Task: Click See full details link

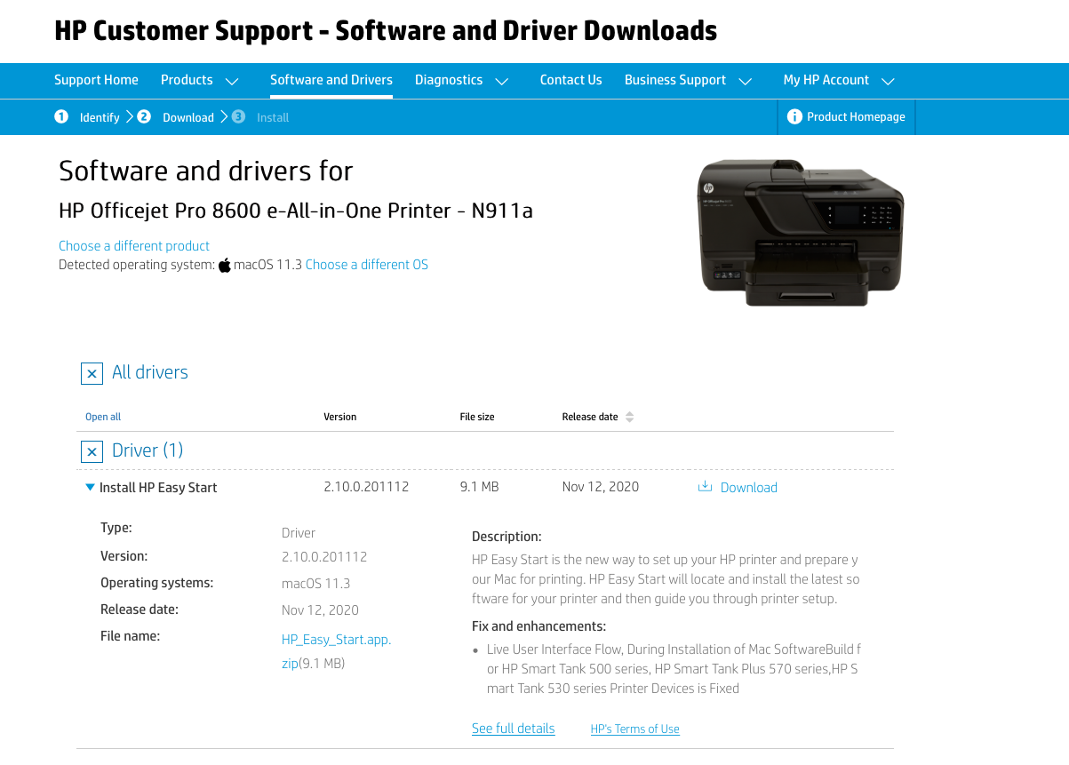Action: 514,729
